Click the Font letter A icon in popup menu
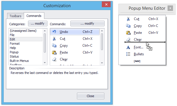Screen dimensions: 177x106 tap(128, 47)
